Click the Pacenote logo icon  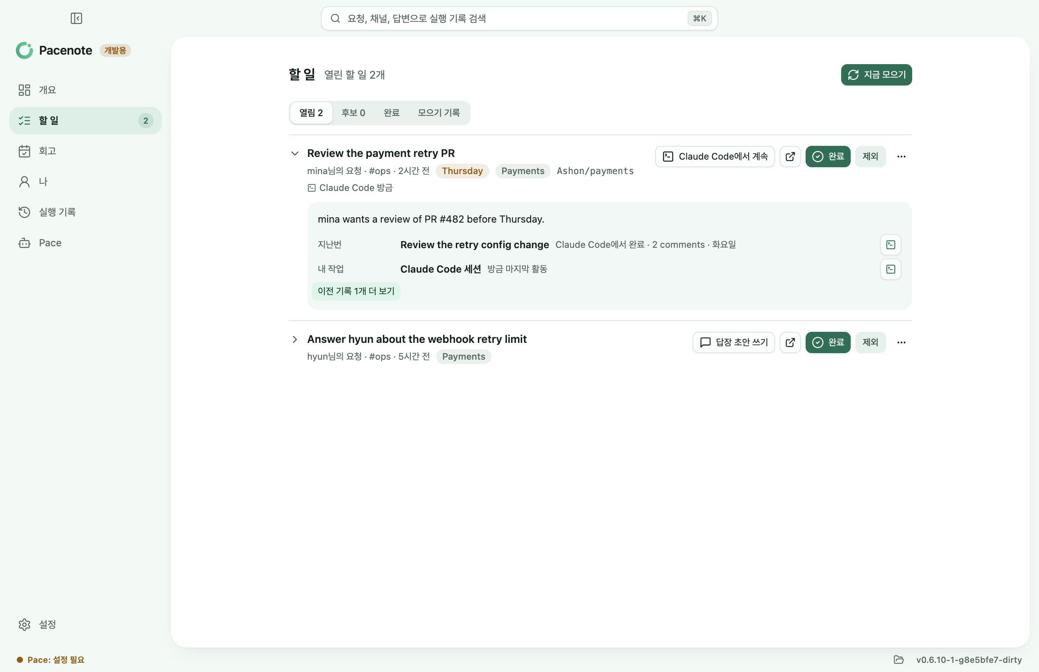(x=24, y=51)
